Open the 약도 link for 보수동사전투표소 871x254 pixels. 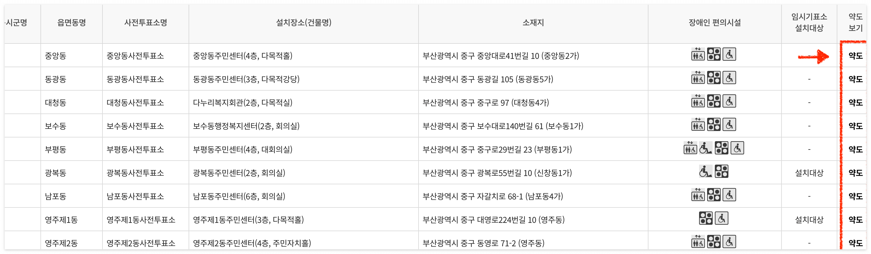(856, 126)
